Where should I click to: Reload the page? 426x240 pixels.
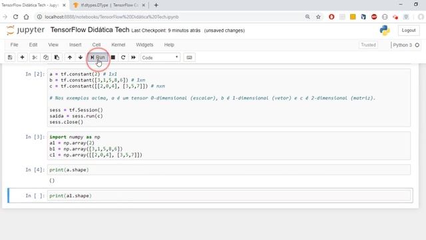click(15, 17)
